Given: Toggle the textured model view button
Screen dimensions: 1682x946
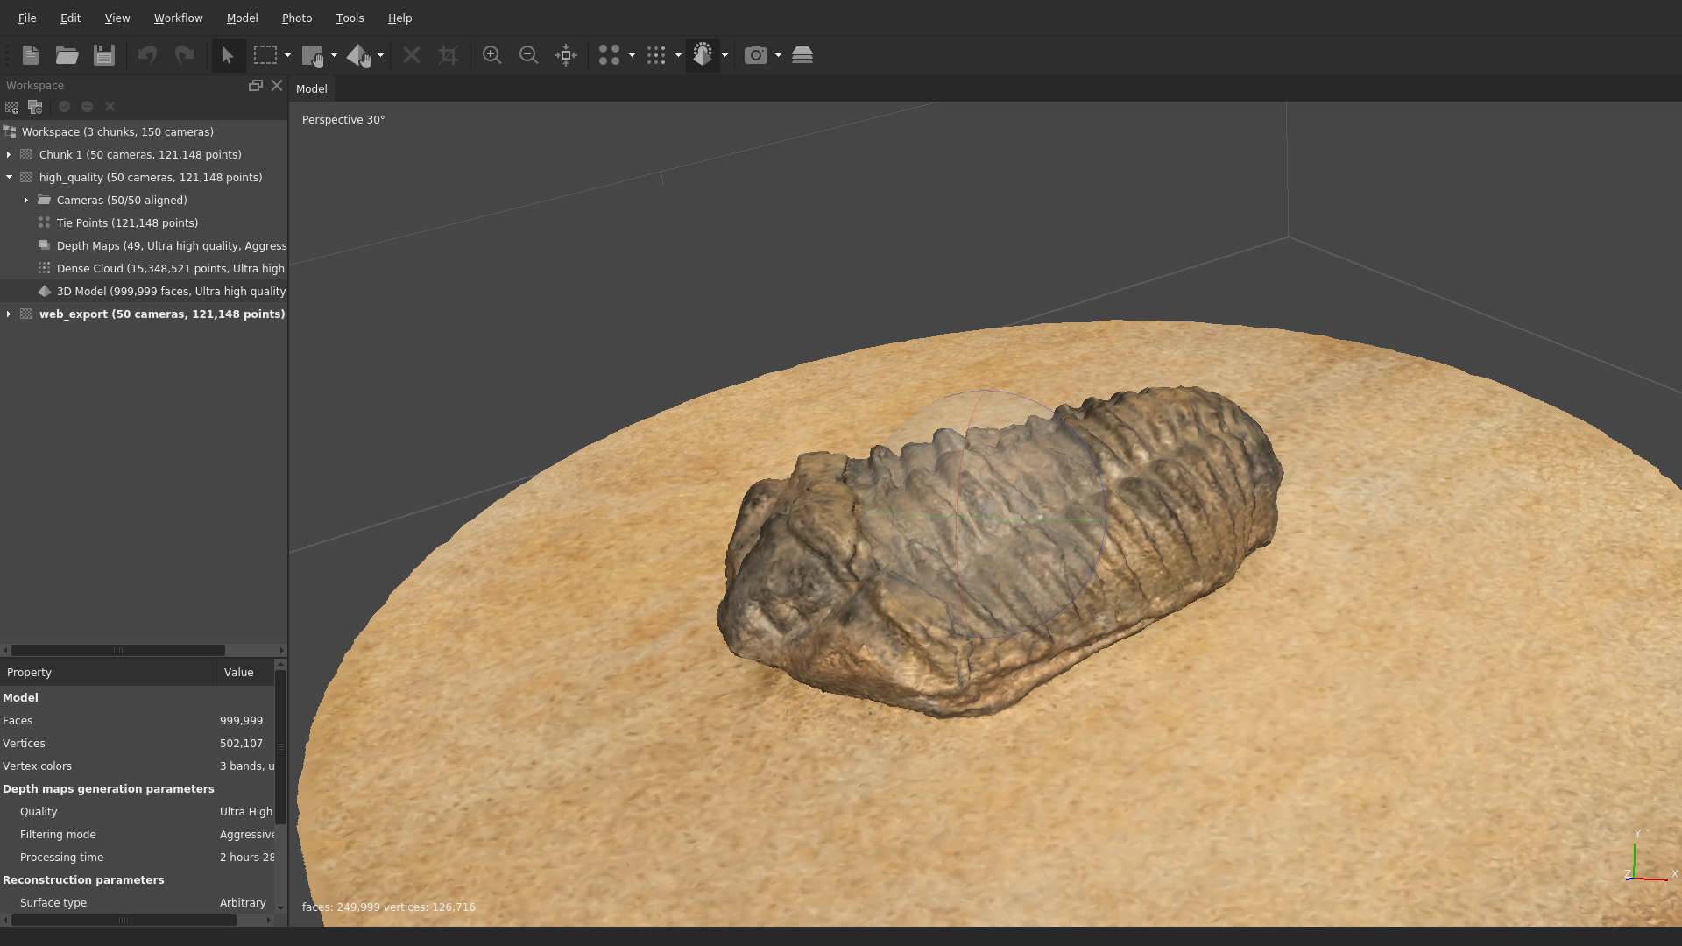Looking at the screenshot, I should coord(703,55).
